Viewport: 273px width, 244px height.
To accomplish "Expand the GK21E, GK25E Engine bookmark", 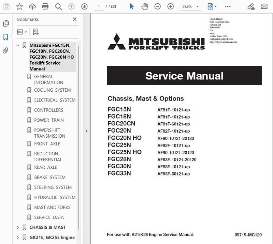I will pos(18,238).
